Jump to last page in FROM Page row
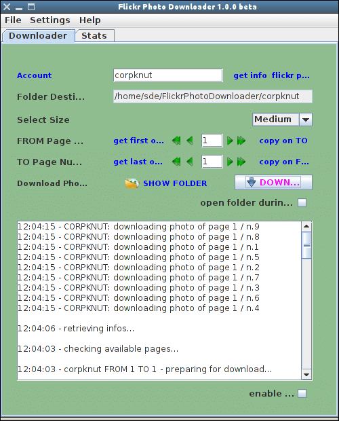 pyautogui.click(x=241, y=141)
